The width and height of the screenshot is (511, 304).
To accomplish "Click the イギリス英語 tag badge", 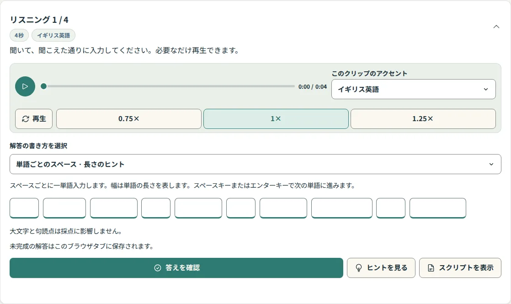I will click(53, 35).
